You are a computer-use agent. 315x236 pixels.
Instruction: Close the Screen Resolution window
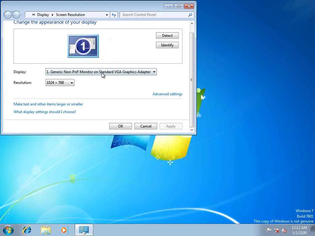[189, 6]
